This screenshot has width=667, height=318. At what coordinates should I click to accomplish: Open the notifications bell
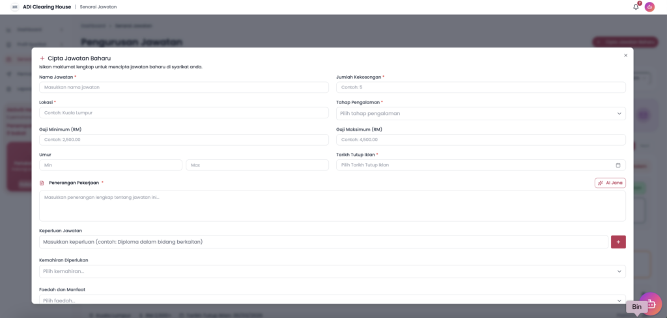coord(636,7)
